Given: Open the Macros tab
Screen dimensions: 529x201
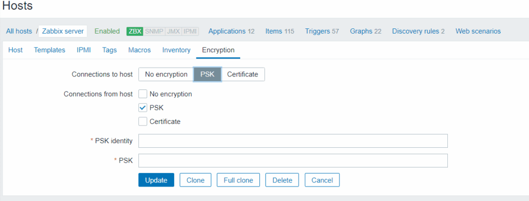Looking at the screenshot, I should 139,50.
